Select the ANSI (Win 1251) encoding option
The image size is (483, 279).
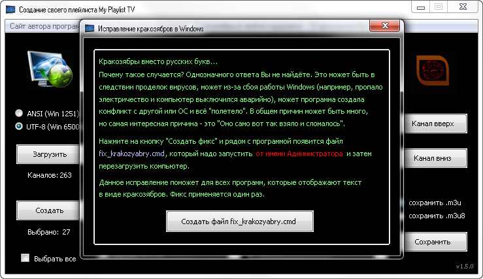pyautogui.click(x=20, y=113)
